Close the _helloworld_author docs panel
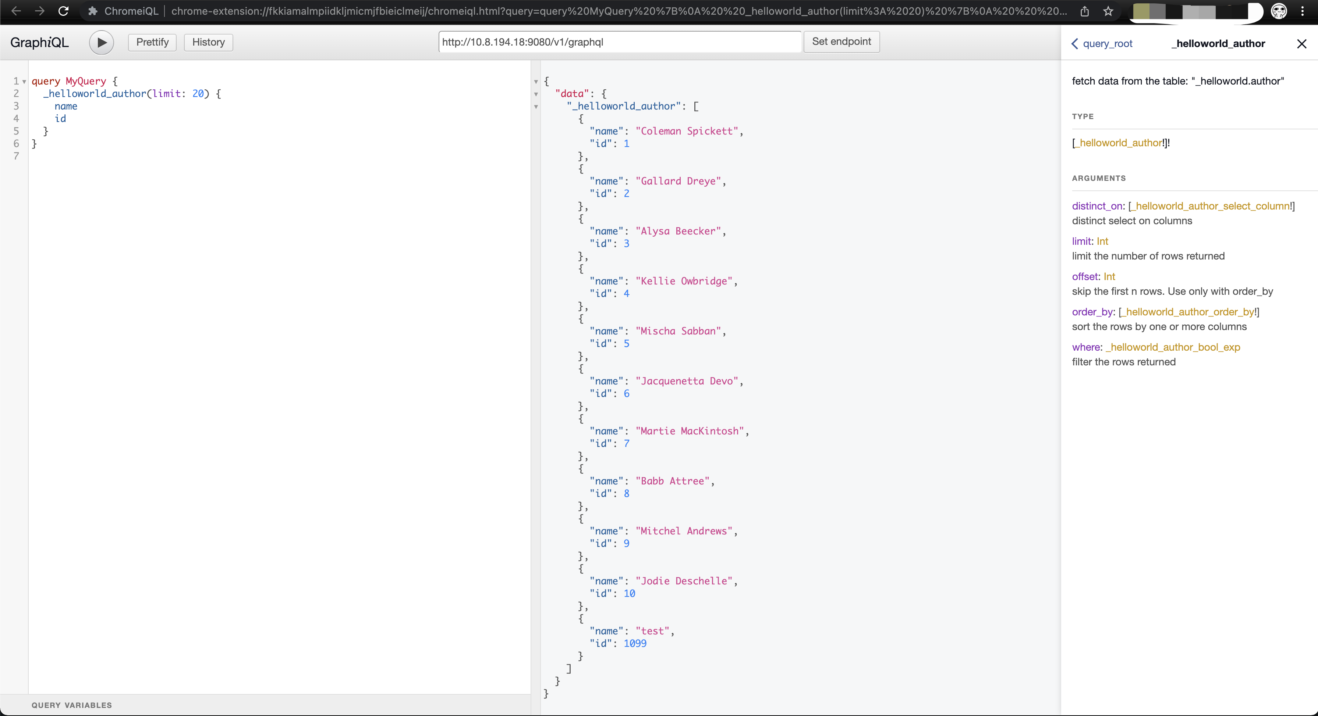1318x716 pixels. click(1302, 44)
